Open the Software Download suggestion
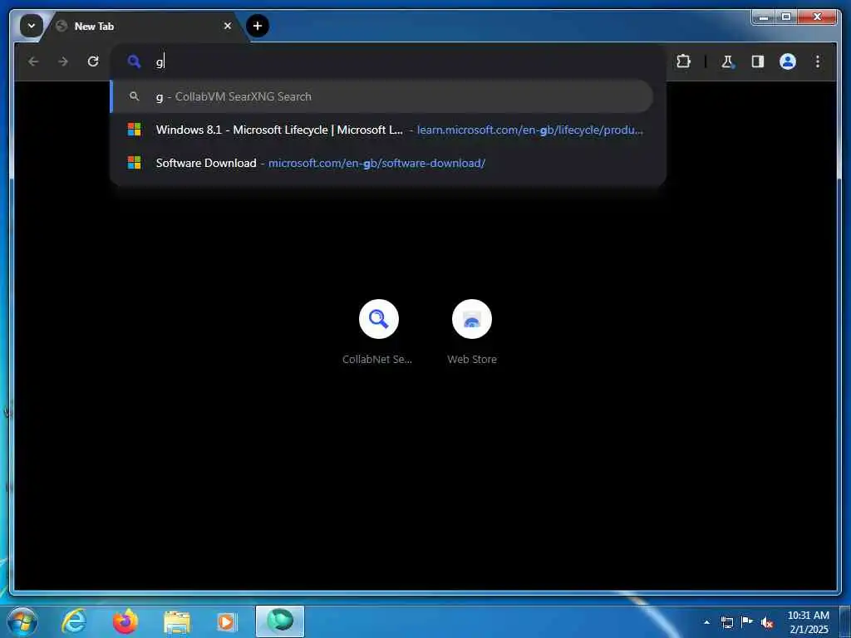The height and width of the screenshot is (638, 851). tap(381, 163)
